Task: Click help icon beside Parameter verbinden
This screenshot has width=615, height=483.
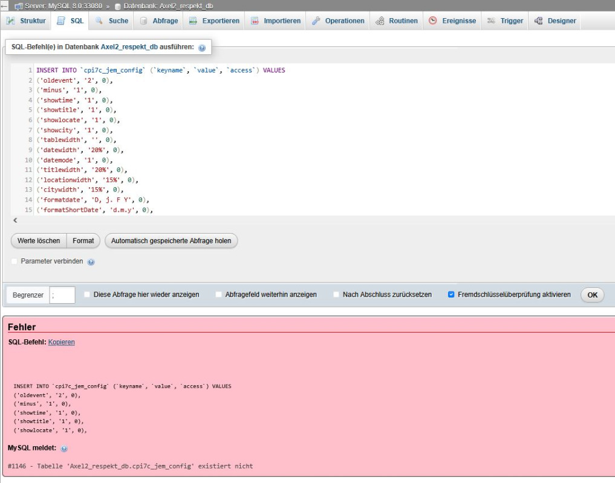Action: coord(91,262)
